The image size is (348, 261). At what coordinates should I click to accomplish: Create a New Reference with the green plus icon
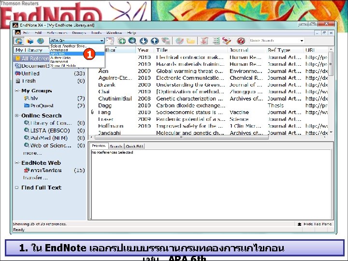pyautogui.click(x=121, y=41)
